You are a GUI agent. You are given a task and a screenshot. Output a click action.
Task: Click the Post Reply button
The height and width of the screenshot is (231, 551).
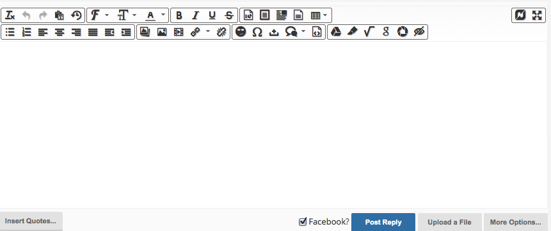(x=383, y=222)
